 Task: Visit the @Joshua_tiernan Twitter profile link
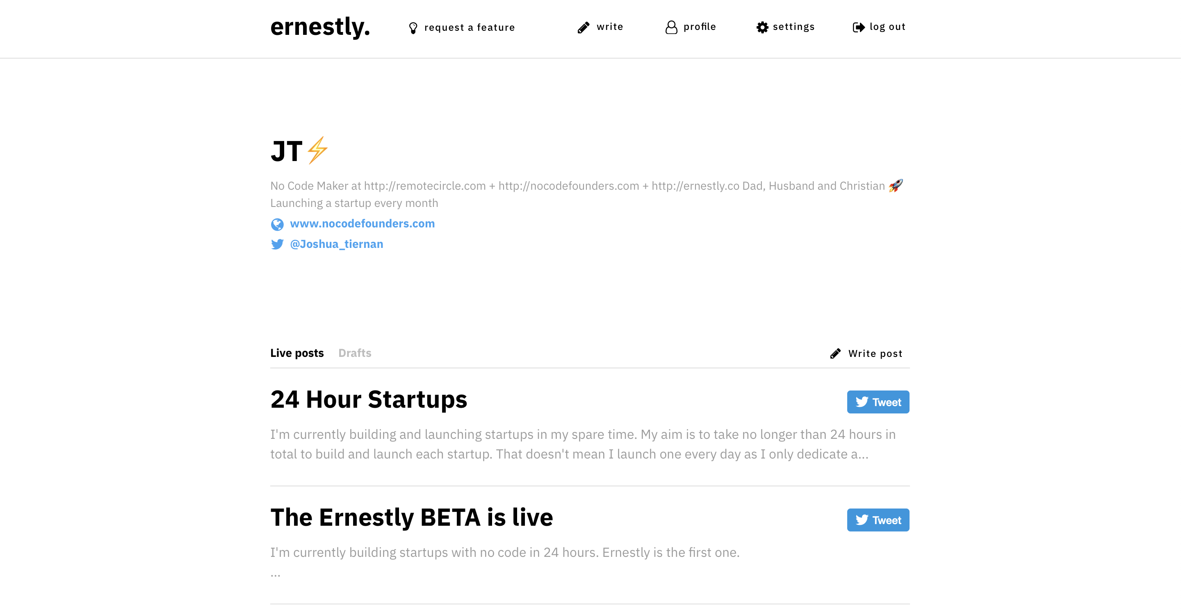(337, 244)
